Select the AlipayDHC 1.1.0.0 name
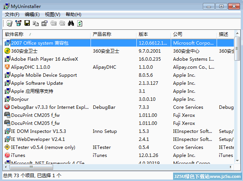Viewport: 243px width, 181px height. (x=31, y=67)
